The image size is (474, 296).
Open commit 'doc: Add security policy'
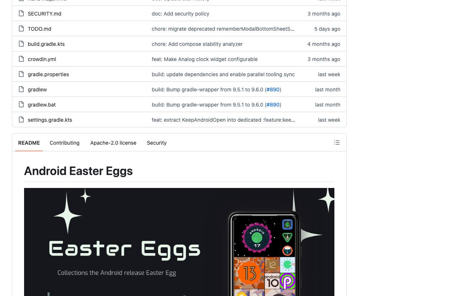coord(180,14)
